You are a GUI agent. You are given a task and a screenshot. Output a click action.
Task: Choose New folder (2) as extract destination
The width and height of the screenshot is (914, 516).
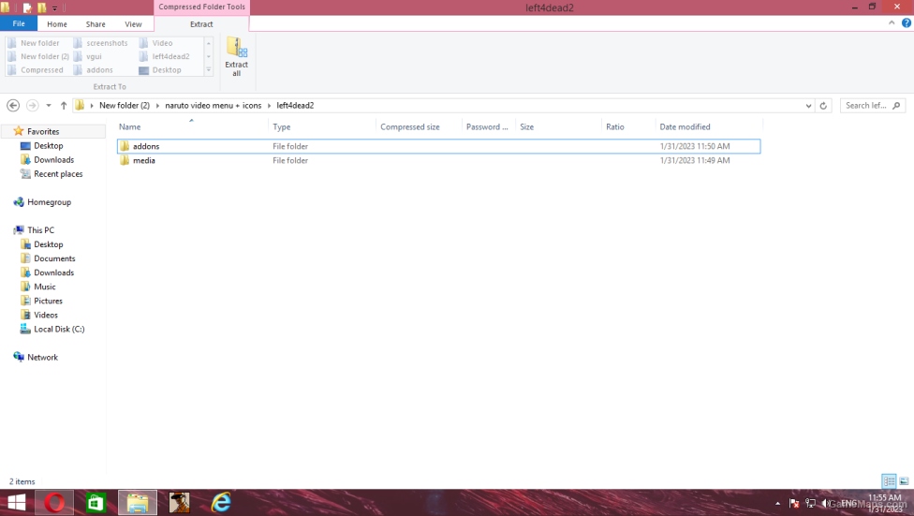(x=39, y=56)
